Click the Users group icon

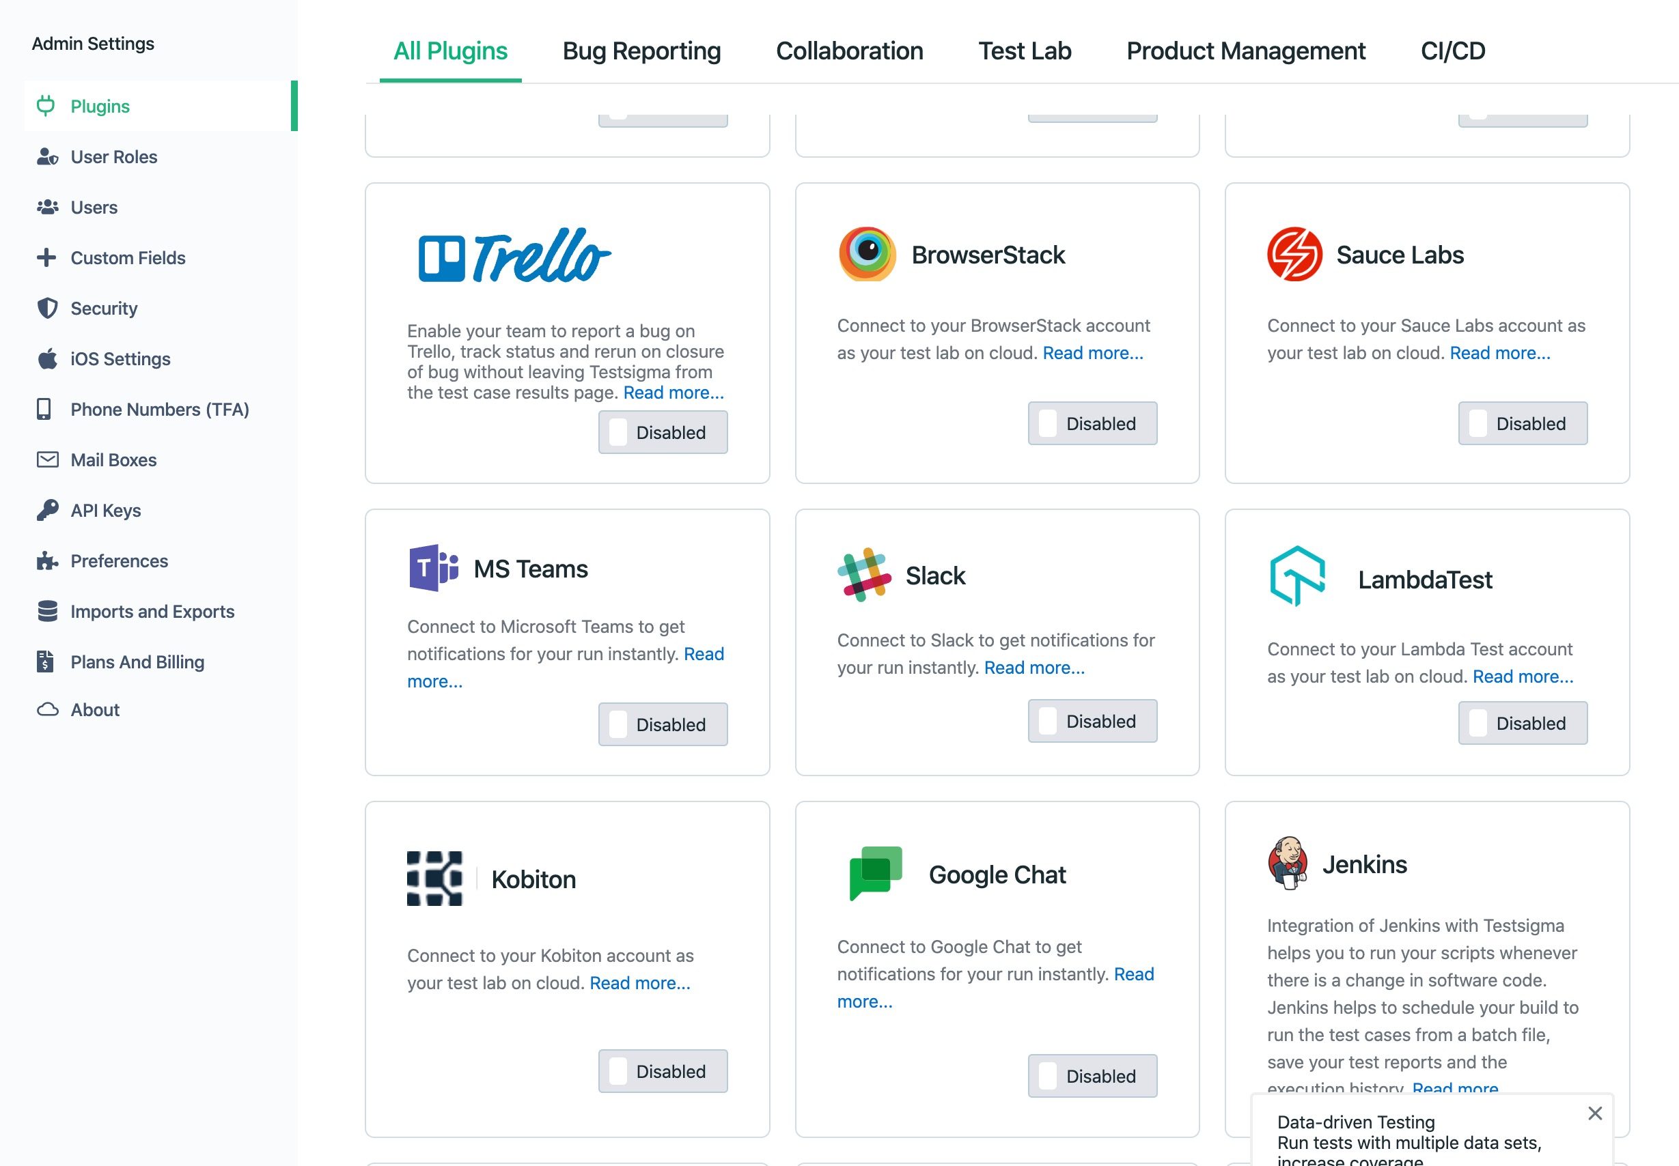pos(48,208)
